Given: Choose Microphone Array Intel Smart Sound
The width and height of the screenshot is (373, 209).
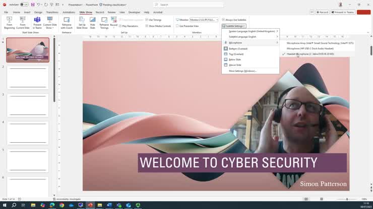Looking at the screenshot, I should (x=318, y=43).
